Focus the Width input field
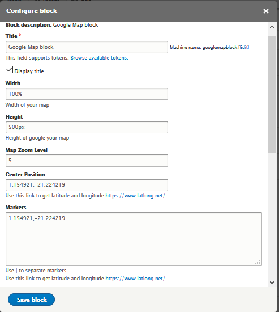 [87, 94]
